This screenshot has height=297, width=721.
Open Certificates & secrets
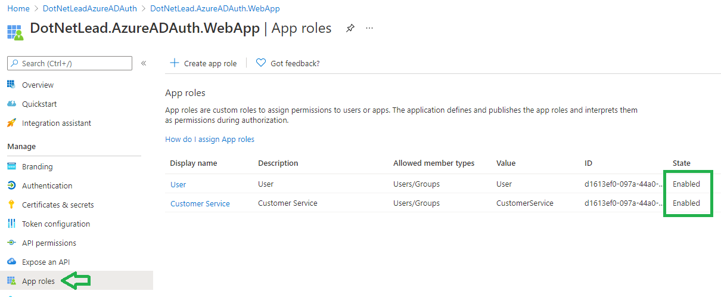[x=58, y=205]
